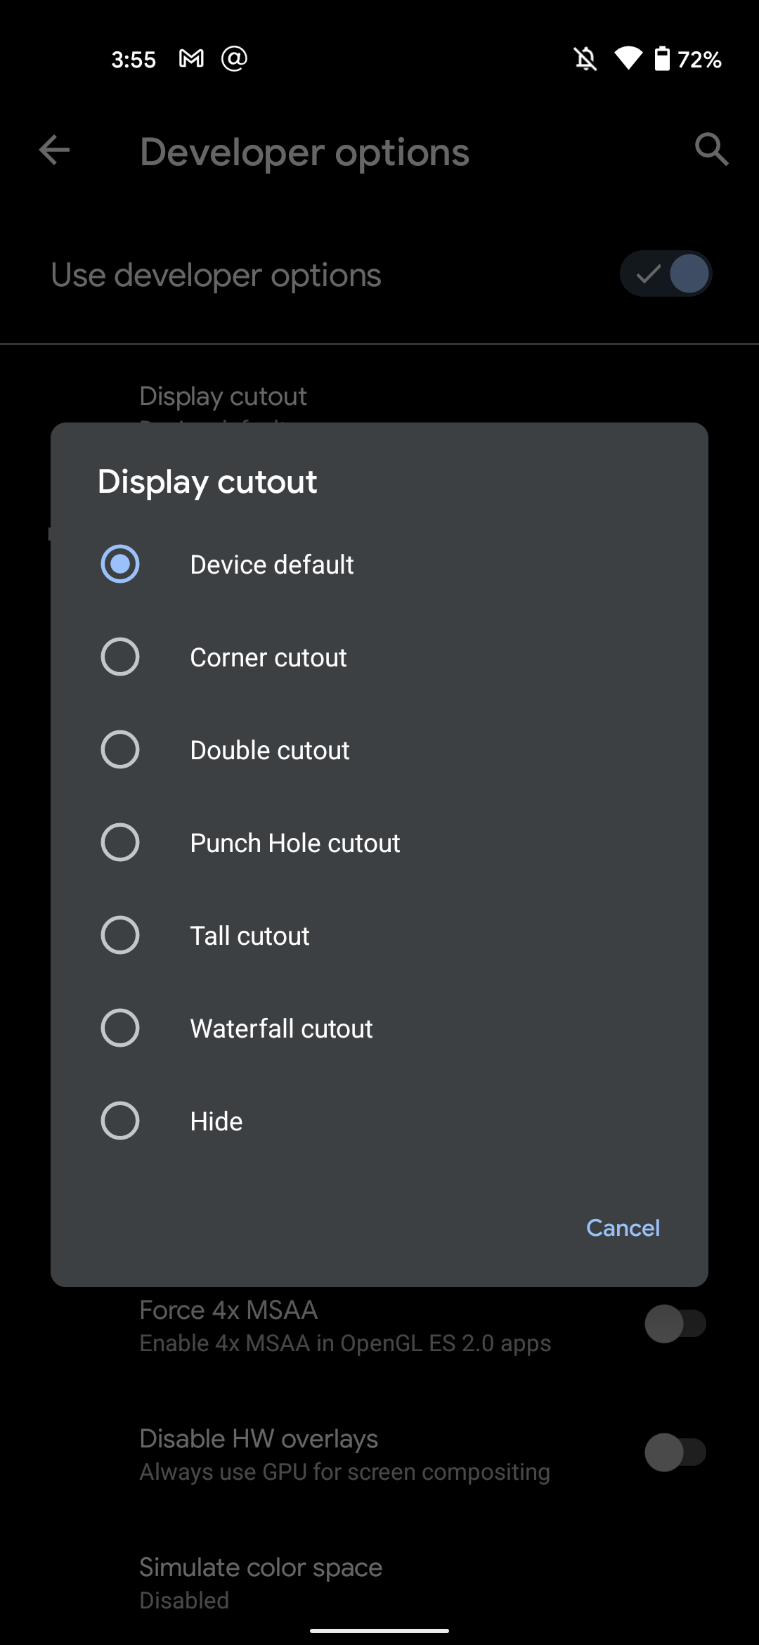
Task: Open search with magnifier icon
Action: coord(711,150)
